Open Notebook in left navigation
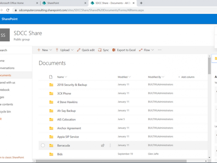217x163 pixels. tap(5, 90)
